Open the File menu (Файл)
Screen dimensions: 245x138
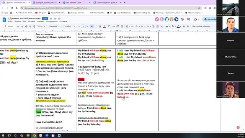point(10,21)
